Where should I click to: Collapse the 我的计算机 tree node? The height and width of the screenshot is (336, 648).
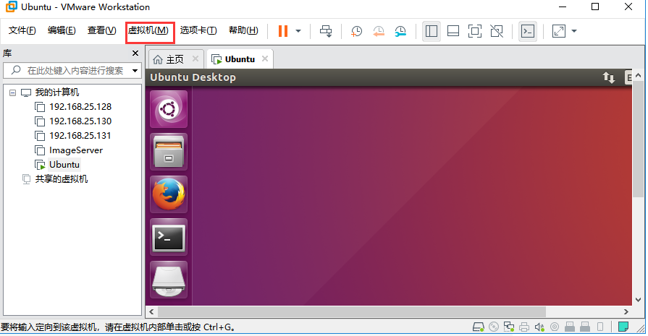pos(13,92)
